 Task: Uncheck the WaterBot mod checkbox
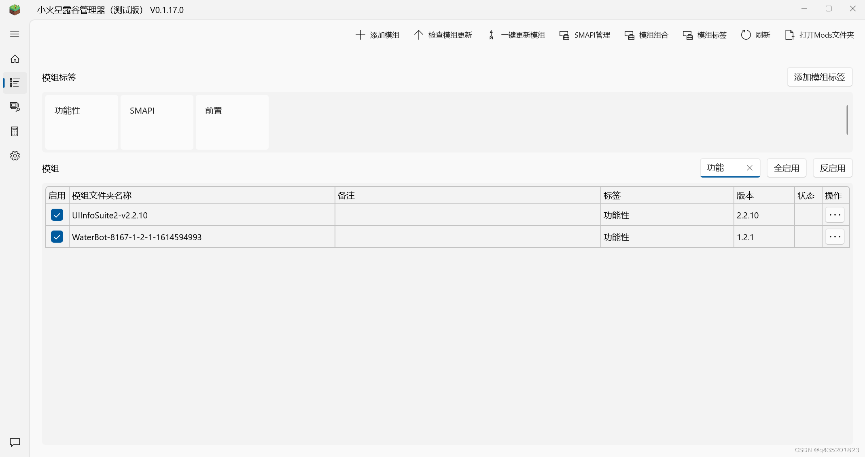click(57, 237)
